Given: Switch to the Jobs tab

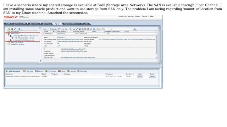Looking at the screenshot, I should 86,24.
